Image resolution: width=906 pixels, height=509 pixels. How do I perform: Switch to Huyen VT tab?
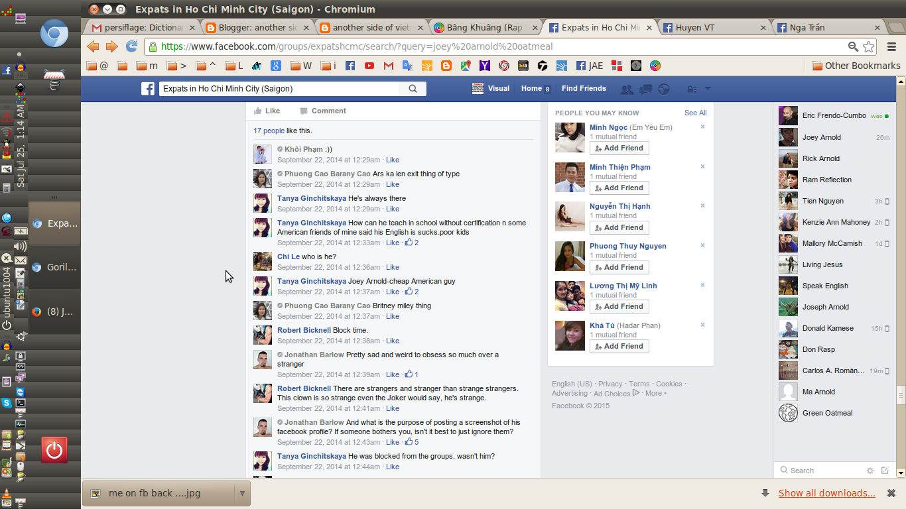(x=713, y=28)
